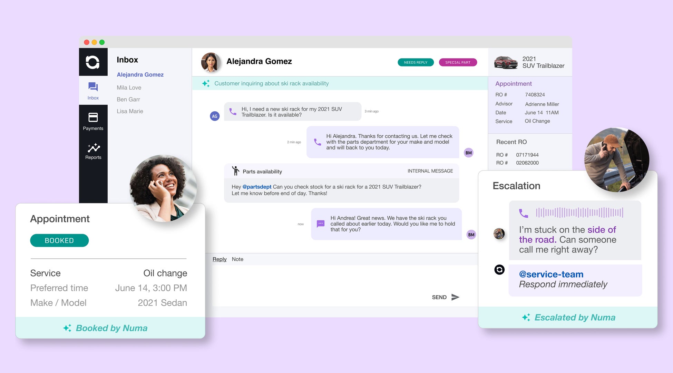The width and height of the screenshot is (673, 373).
Task: Open Ben Garr conversation
Action: [x=128, y=99]
